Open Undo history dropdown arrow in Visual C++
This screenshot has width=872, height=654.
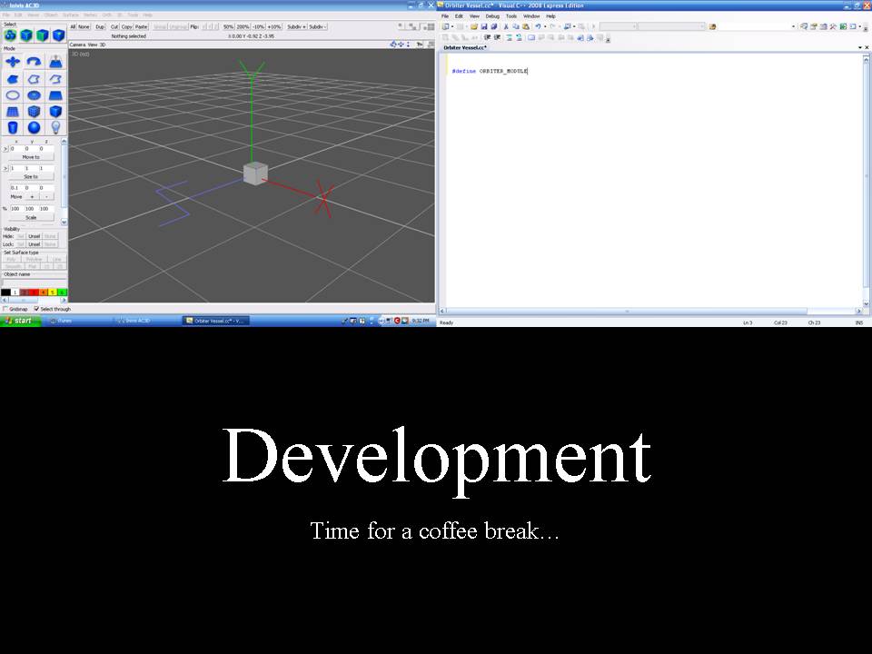pyautogui.click(x=545, y=26)
